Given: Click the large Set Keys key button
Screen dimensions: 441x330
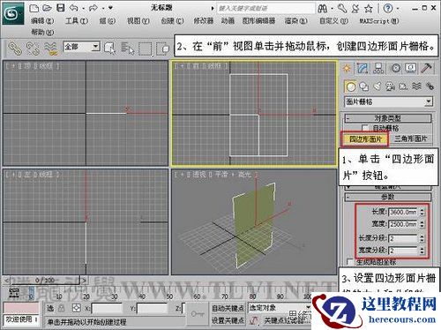Looking at the screenshot, I should click(198, 314).
